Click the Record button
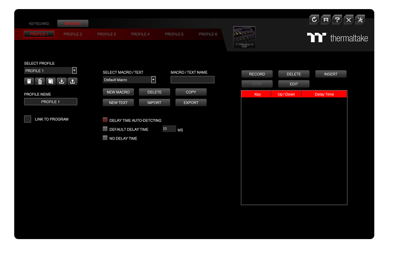394x254 pixels. tap(257, 74)
